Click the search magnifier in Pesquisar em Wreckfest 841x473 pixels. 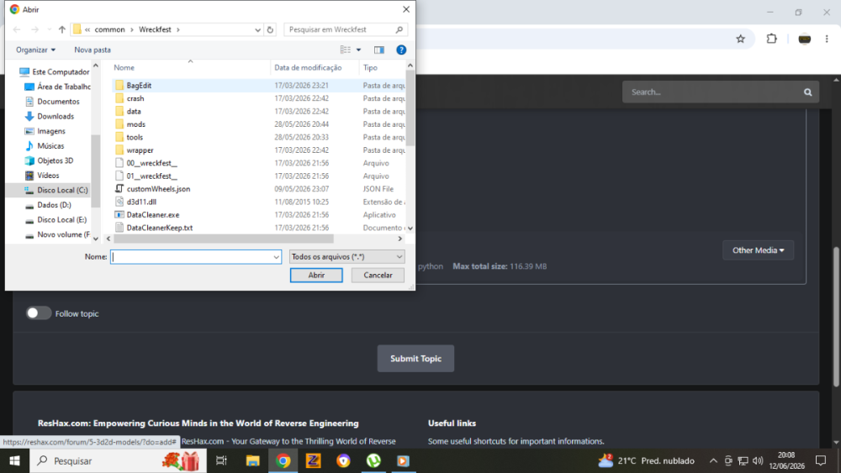coord(399,29)
